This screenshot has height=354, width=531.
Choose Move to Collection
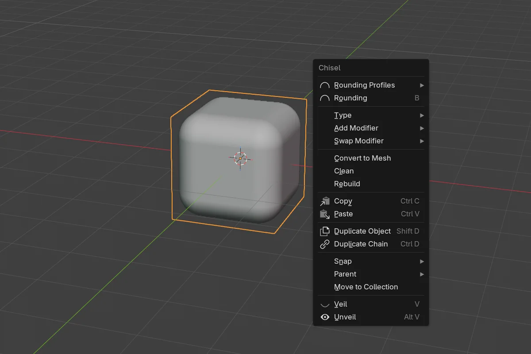(371, 287)
